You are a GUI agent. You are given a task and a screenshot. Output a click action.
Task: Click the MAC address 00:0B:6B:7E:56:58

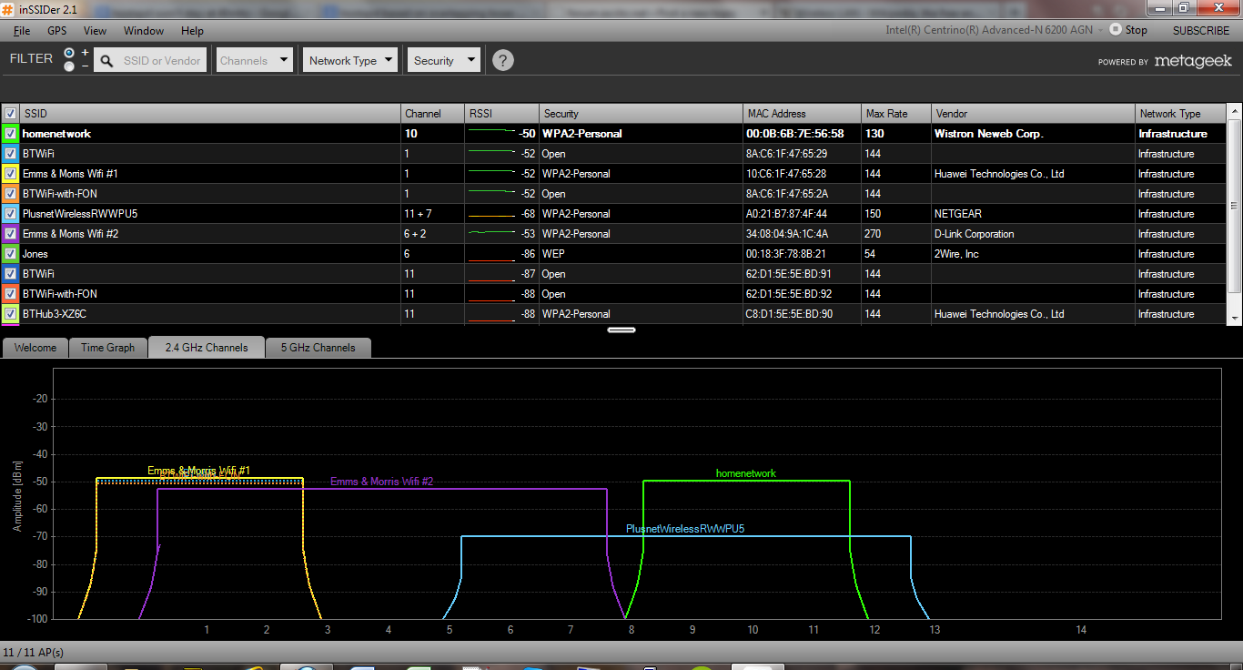[794, 134]
